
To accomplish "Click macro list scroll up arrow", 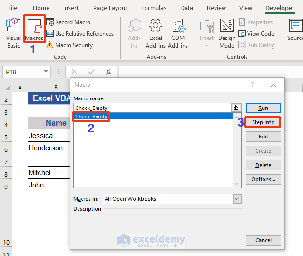I will [x=236, y=118].
